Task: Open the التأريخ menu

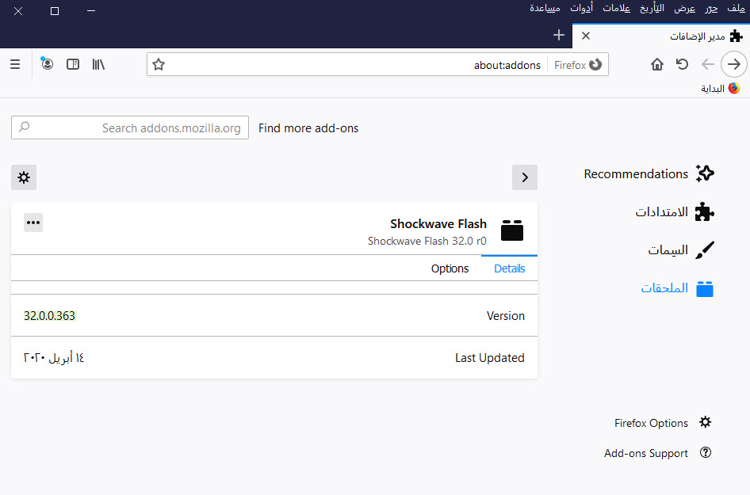Action: [x=652, y=8]
